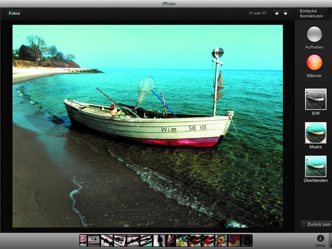Screen dimensions: 332x249
Task: Open the Infos panel
Action: point(320,241)
